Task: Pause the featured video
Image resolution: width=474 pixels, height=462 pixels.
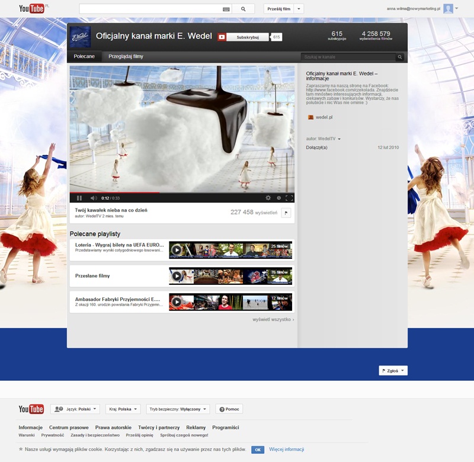Action: click(79, 198)
